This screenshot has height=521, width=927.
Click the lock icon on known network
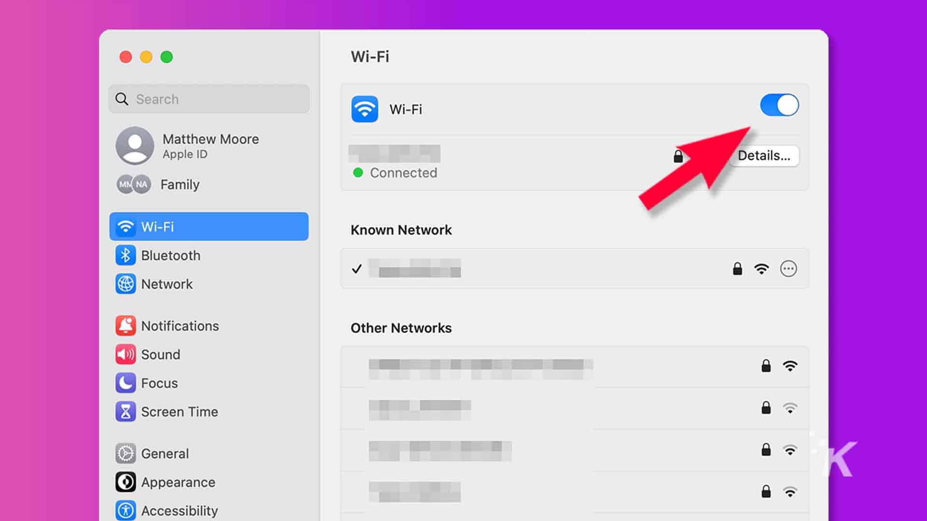pos(737,268)
